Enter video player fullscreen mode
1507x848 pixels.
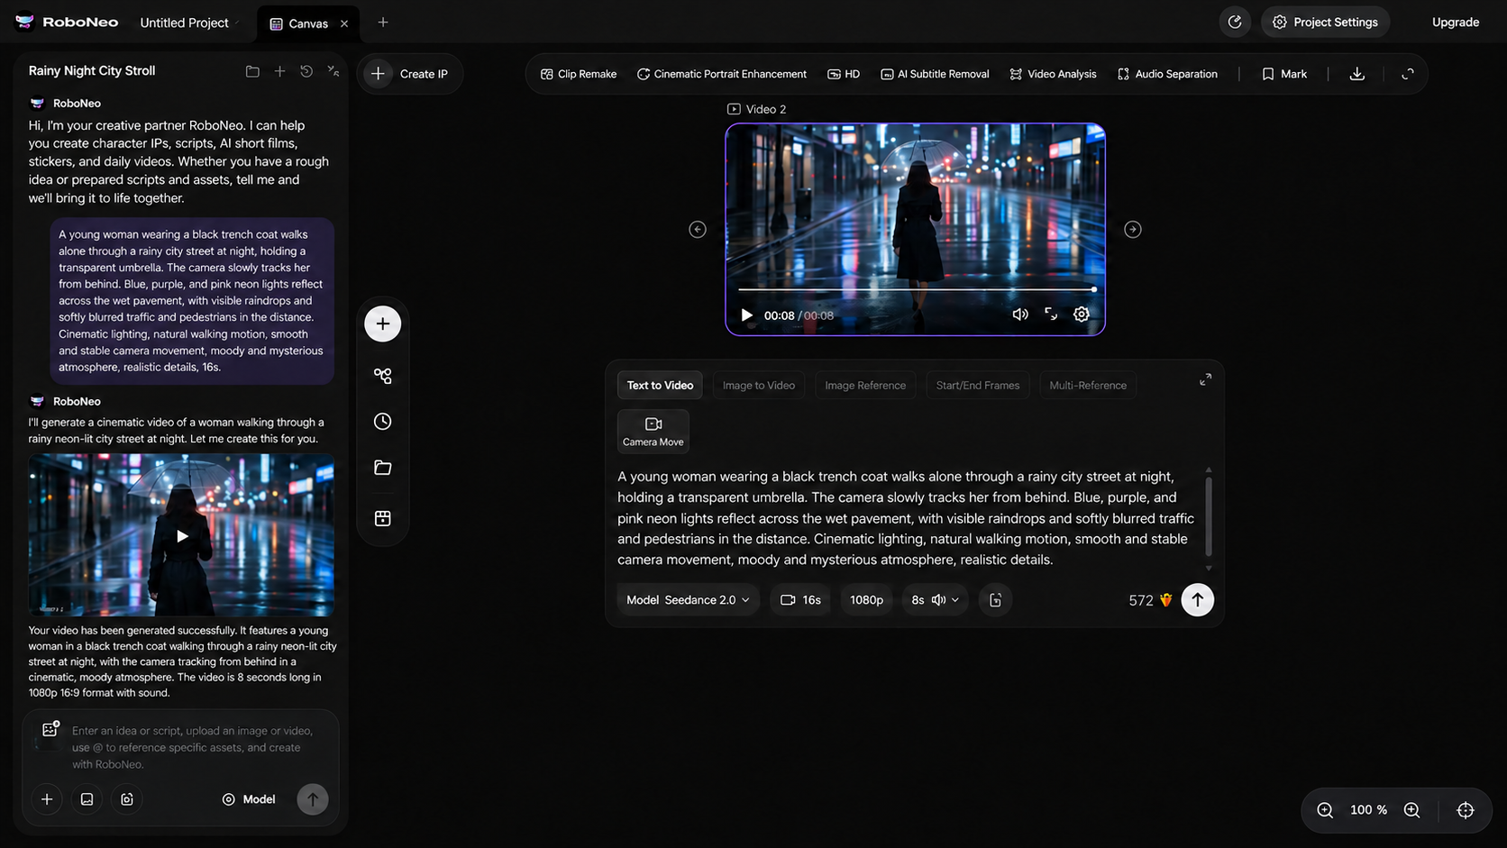1051,315
